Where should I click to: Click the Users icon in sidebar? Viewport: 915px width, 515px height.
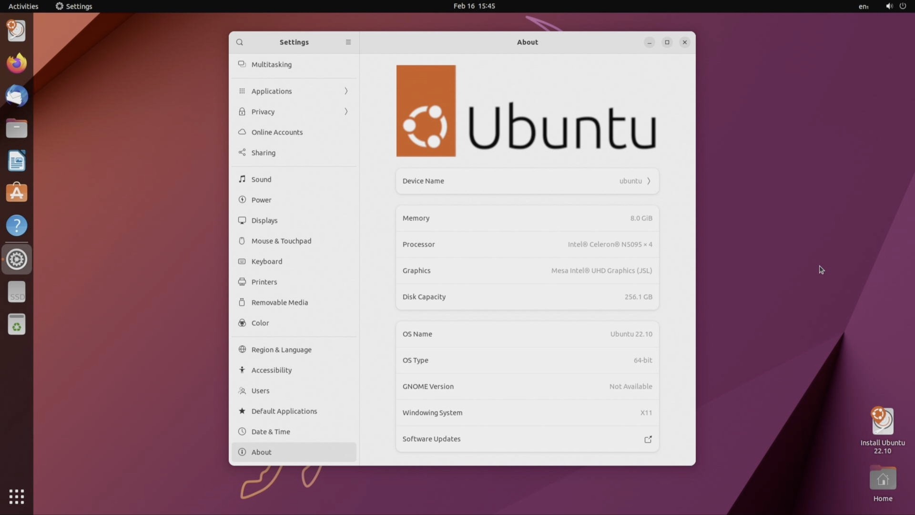click(x=242, y=391)
